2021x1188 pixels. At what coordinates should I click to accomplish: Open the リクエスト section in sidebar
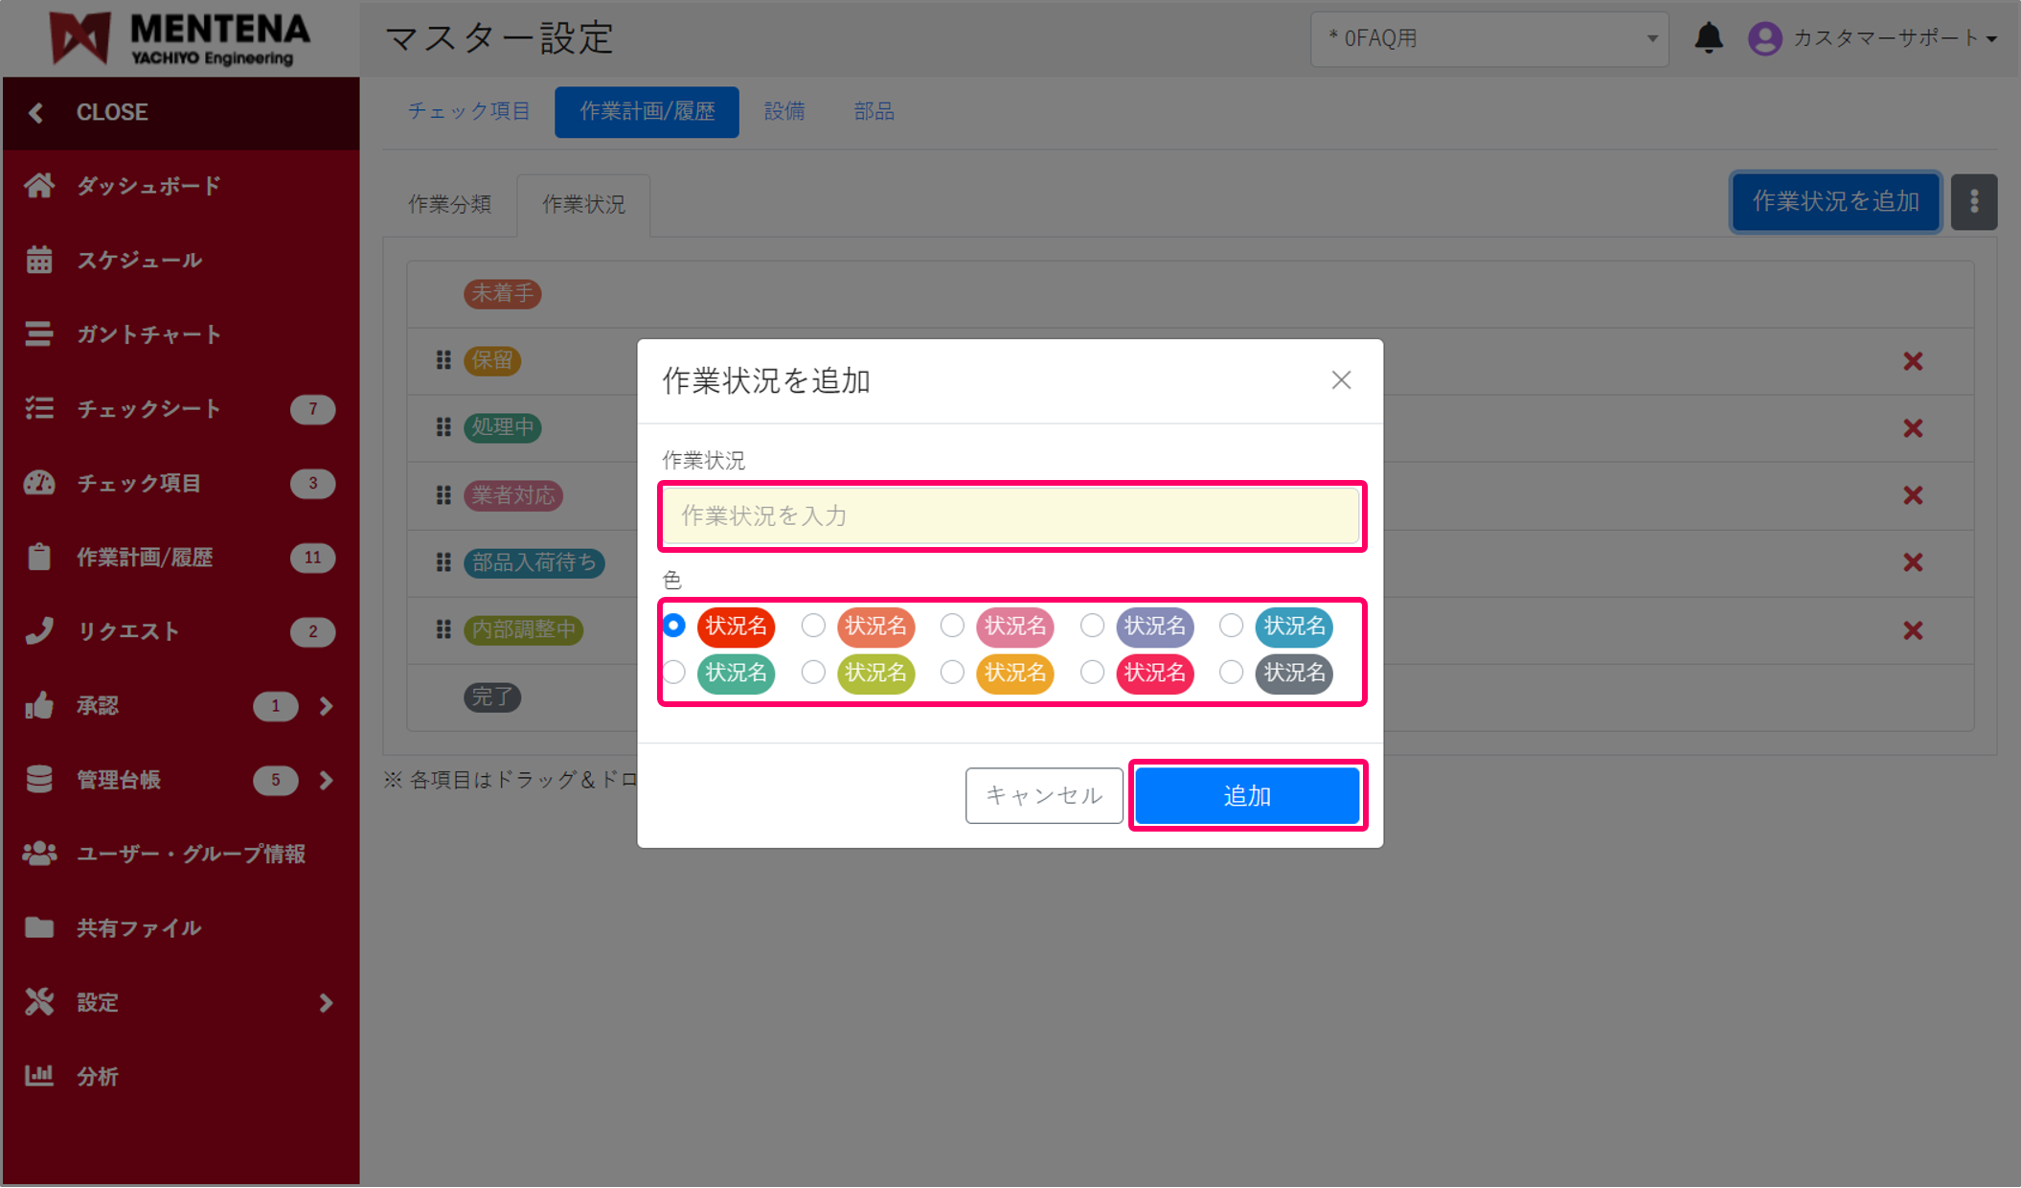127,630
